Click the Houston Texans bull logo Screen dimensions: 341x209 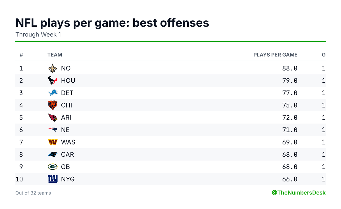pos(53,81)
